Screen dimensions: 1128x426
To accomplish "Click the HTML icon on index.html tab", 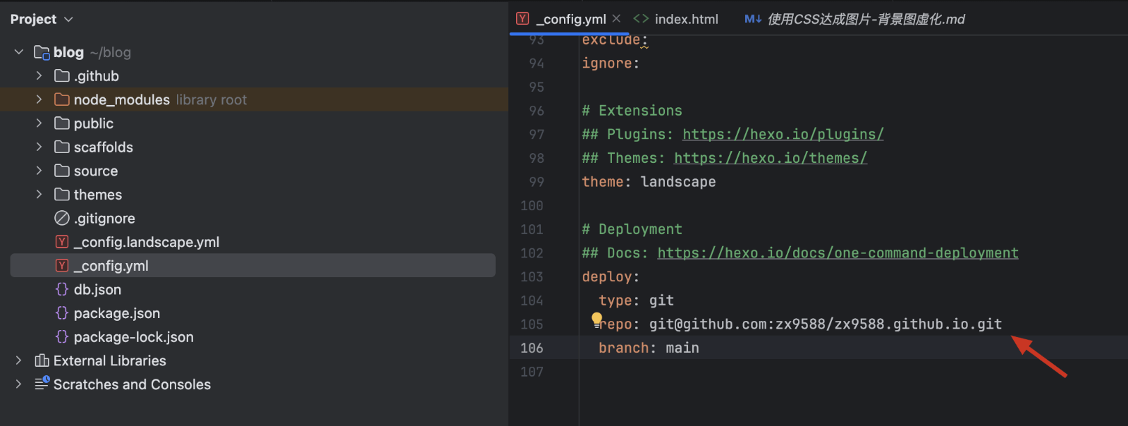I will tap(641, 19).
